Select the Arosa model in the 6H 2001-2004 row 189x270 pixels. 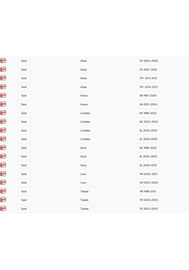point(84,104)
